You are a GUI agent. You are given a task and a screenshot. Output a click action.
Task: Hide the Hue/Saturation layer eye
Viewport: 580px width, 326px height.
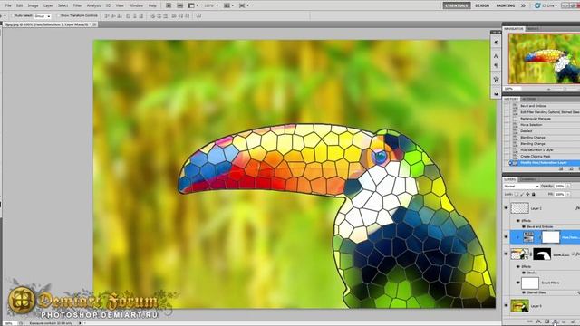pyautogui.click(x=507, y=237)
